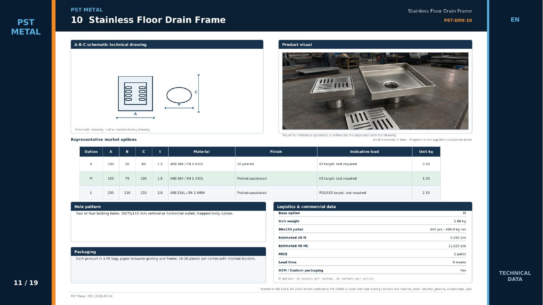Click the Indicative load column header

(x=365, y=151)
